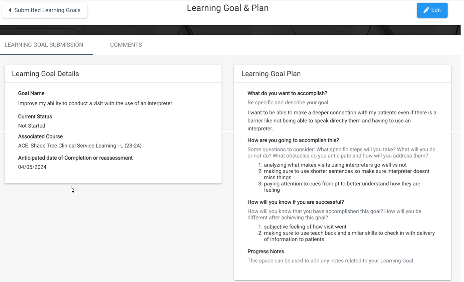Click the Edit button
This screenshot has width=464, height=282.
432,10
